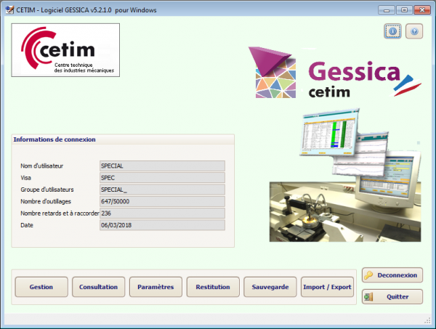Click the GESSICA app icon in title bar
436x329 pixels.
[x=9, y=9]
